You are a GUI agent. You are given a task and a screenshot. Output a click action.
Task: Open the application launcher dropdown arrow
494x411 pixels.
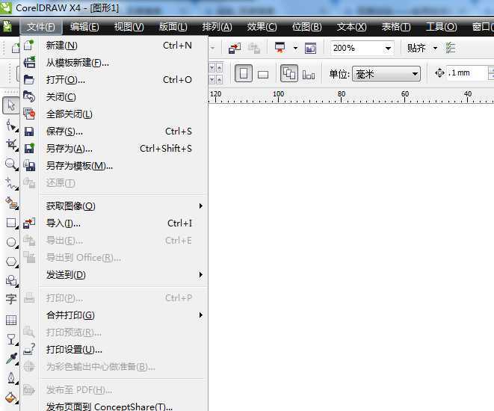(x=295, y=48)
